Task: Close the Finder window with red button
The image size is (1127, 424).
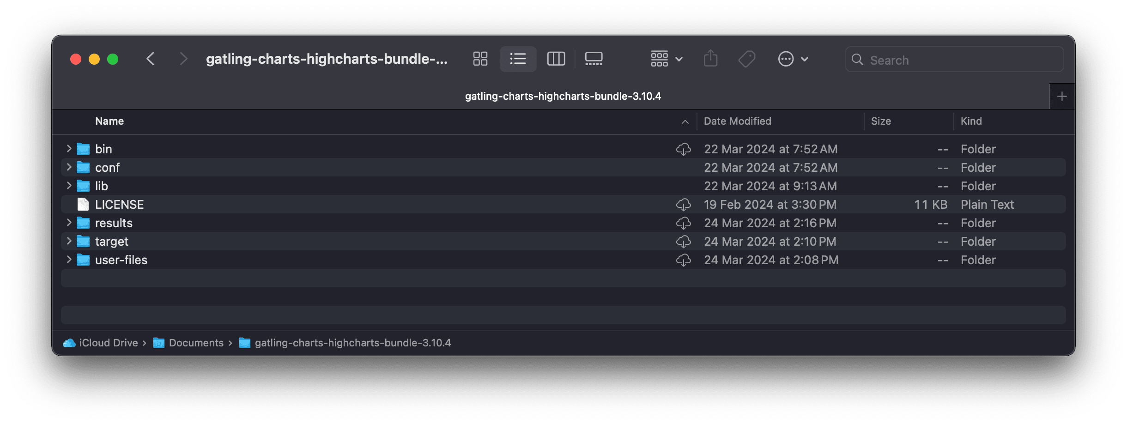Action: point(76,59)
